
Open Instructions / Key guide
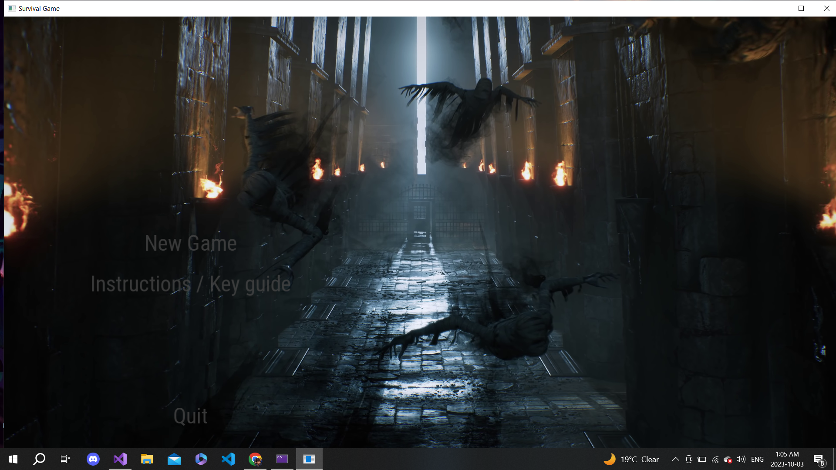click(x=191, y=284)
